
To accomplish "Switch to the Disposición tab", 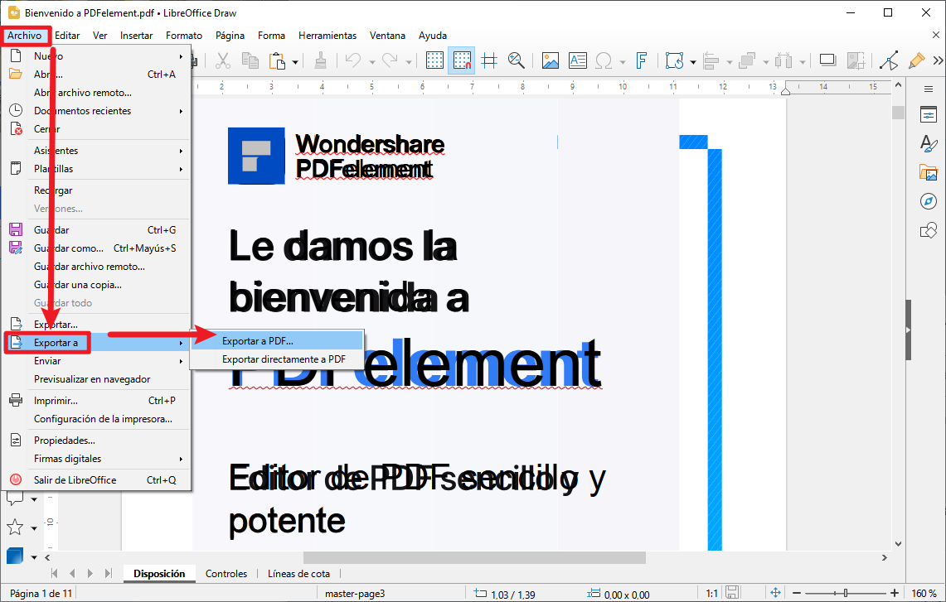I will click(x=159, y=574).
